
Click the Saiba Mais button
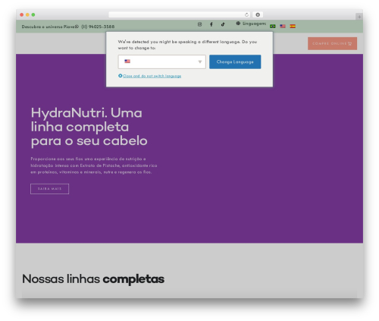click(49, 189)
